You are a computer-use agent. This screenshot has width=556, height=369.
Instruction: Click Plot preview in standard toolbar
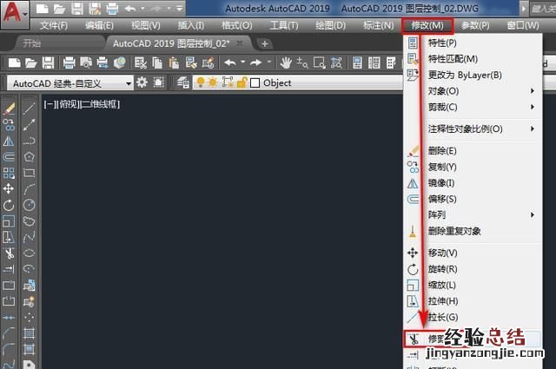(86, 63)
